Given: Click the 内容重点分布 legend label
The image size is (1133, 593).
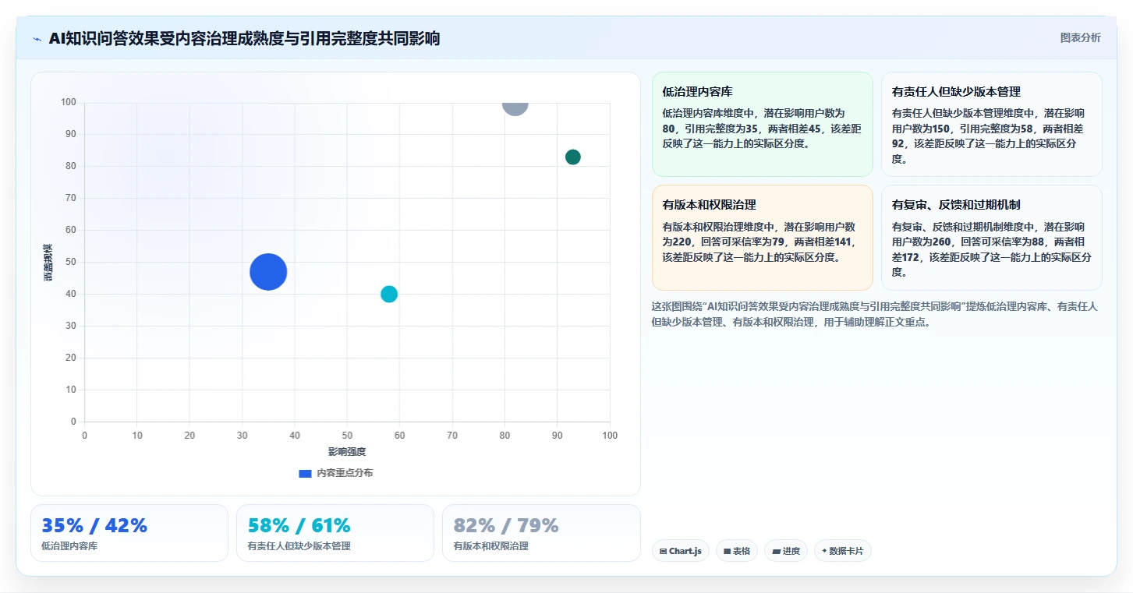Looking at the screenshot, I should tap(345, 473).
